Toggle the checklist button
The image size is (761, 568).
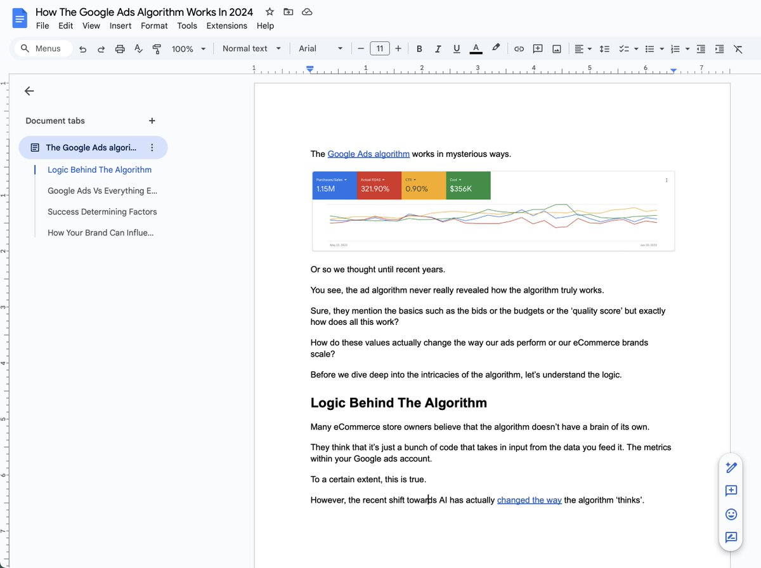pos(623,49)
